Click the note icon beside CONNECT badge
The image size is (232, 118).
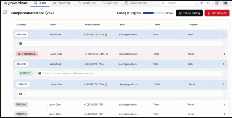coord(39,73)
